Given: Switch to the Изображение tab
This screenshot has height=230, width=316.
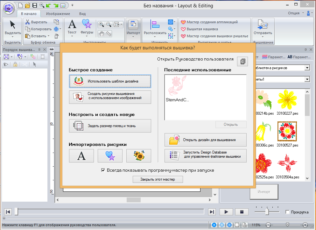Looking at the screenshot, I should pos(58,14).
